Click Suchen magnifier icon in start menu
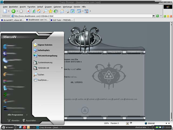Viewport: 173px width, 130px height. tap(35, 75)
